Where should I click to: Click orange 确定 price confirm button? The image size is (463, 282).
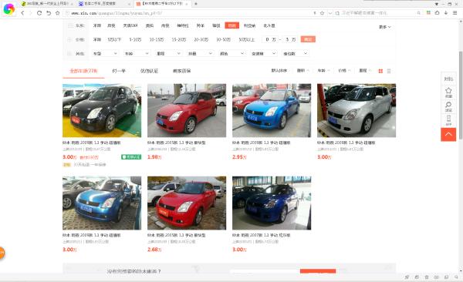pyautogui.click(x=308, y=39)
